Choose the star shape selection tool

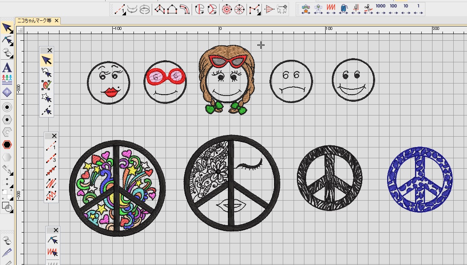click(x=47, y=98)
